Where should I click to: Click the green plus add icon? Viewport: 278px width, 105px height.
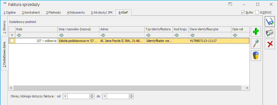[x=256, y=31]
